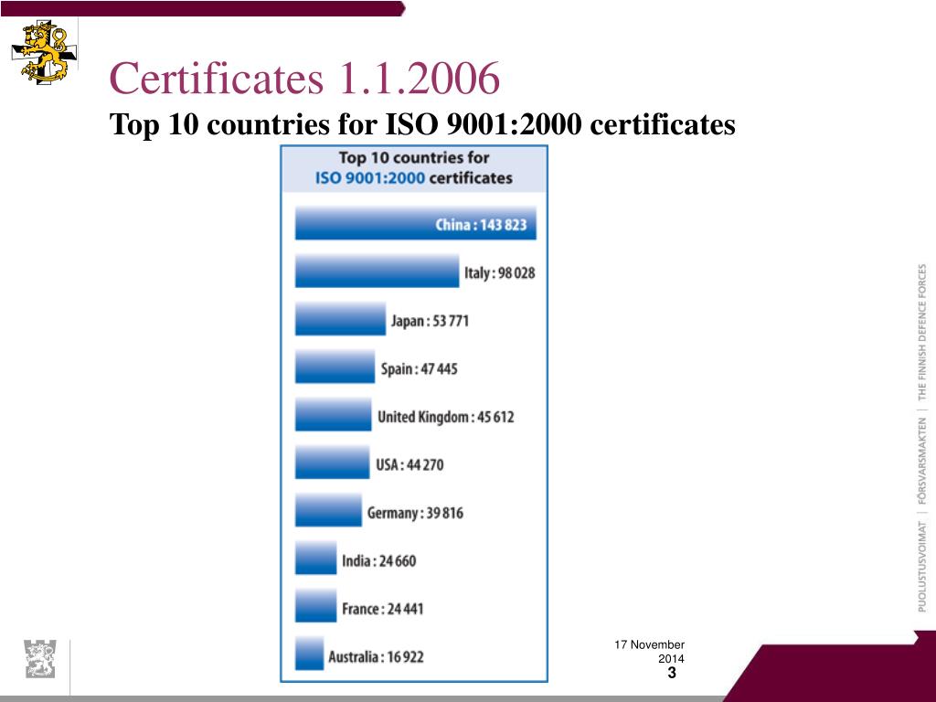Click the grey tower lion logo
The height and width of the screenshot is (702, 936).
coord(40,658)
